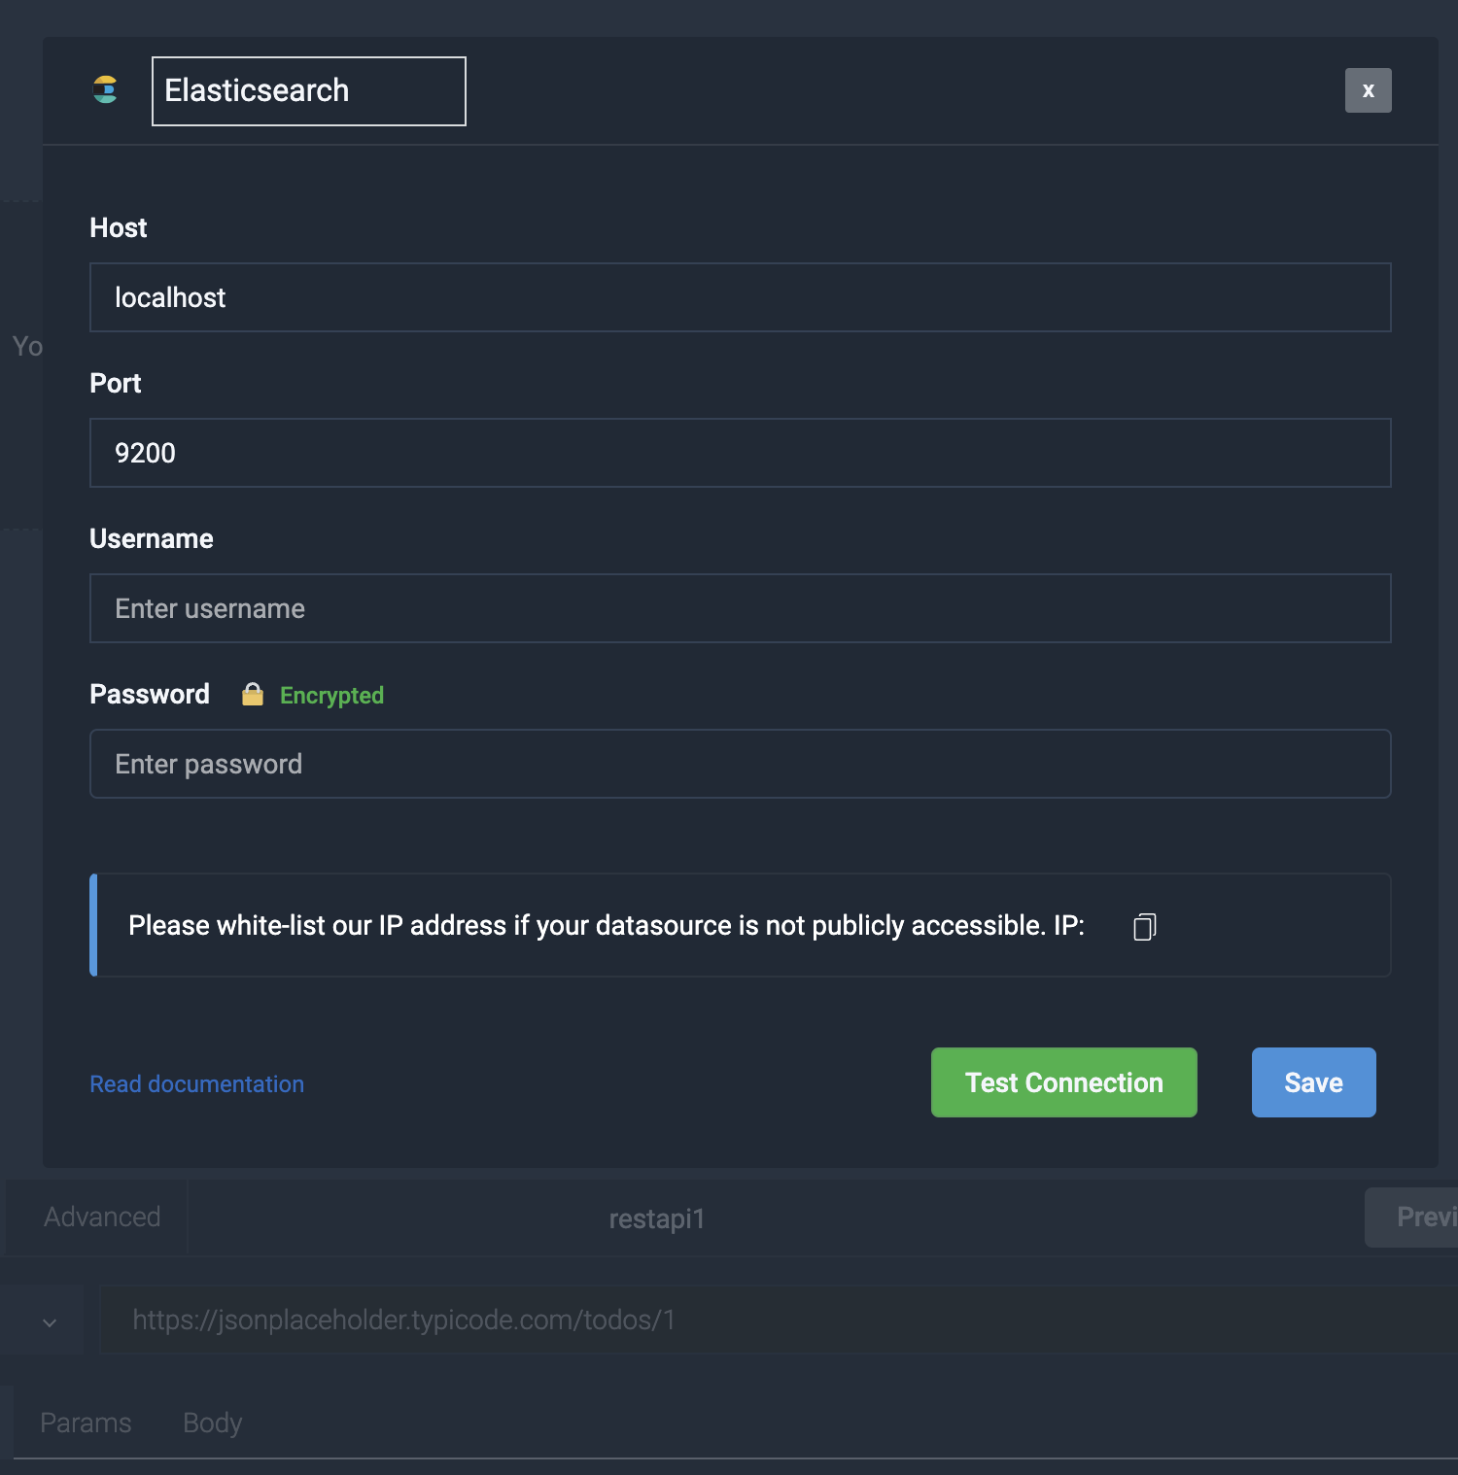The width and height of the screenshot is (1458, 1475).
Task: Click the restapi1 query name
Action: tap(656, 1219)
